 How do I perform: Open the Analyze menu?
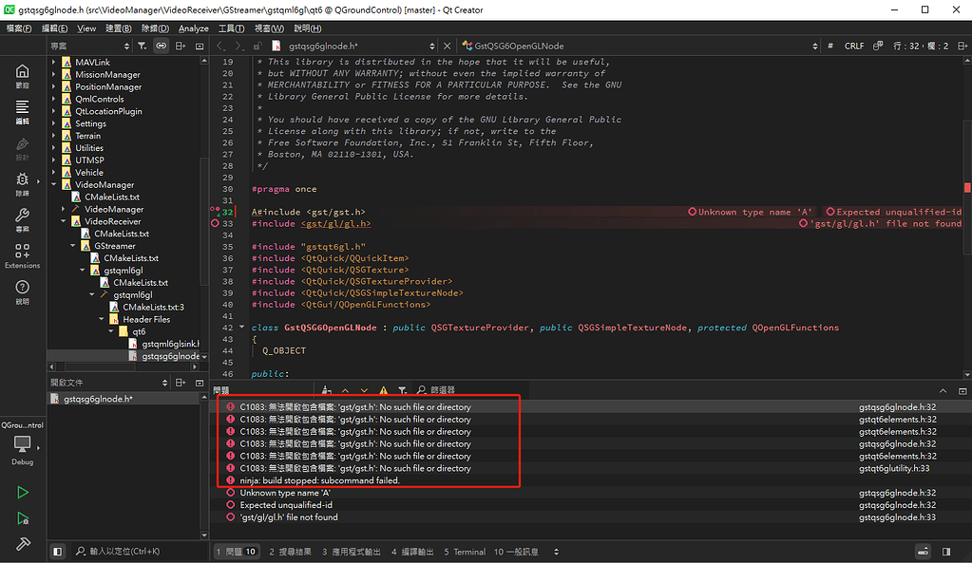193,28
